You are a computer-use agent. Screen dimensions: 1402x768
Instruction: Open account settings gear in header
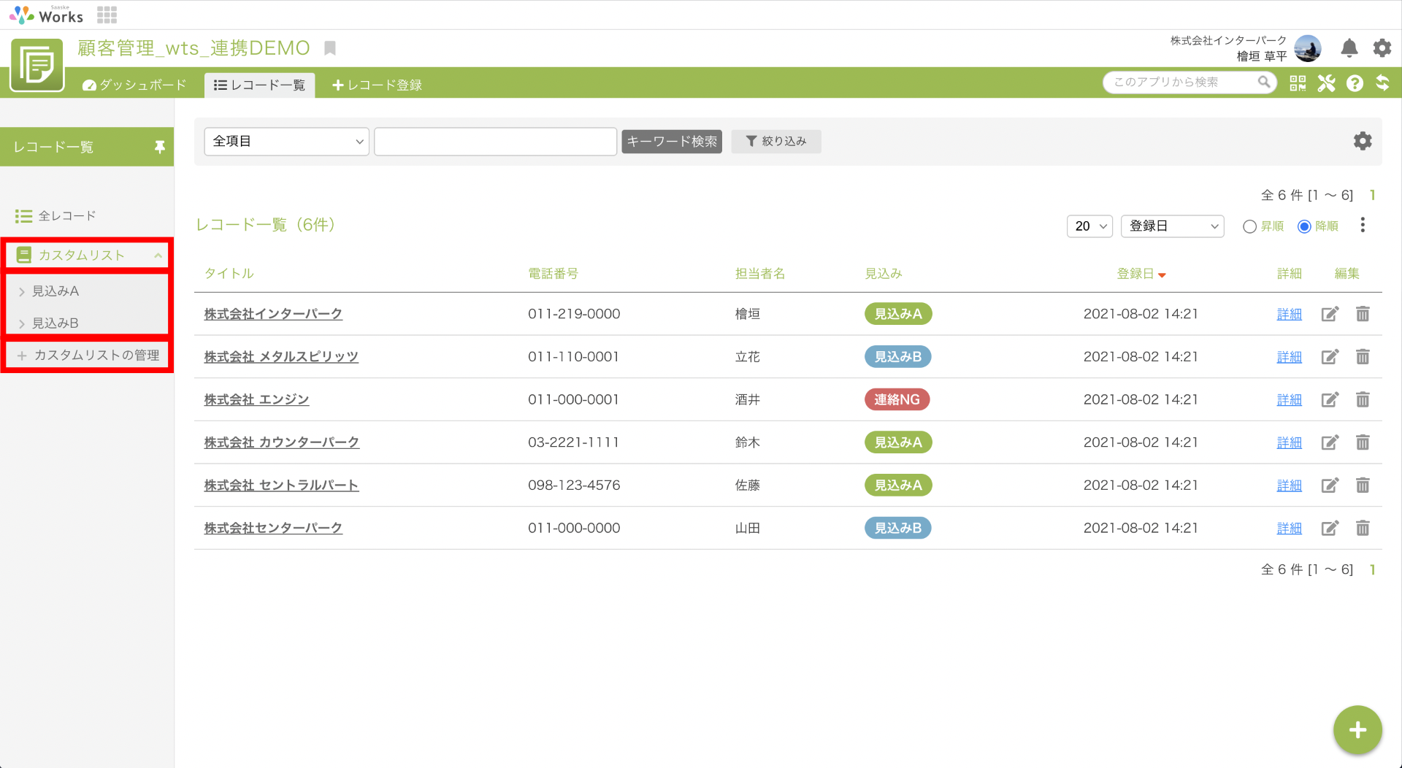(1382, 48)
